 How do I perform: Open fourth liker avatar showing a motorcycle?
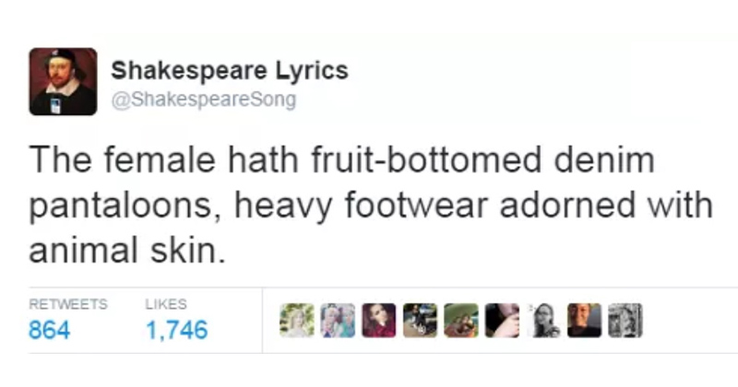[420, 320]
